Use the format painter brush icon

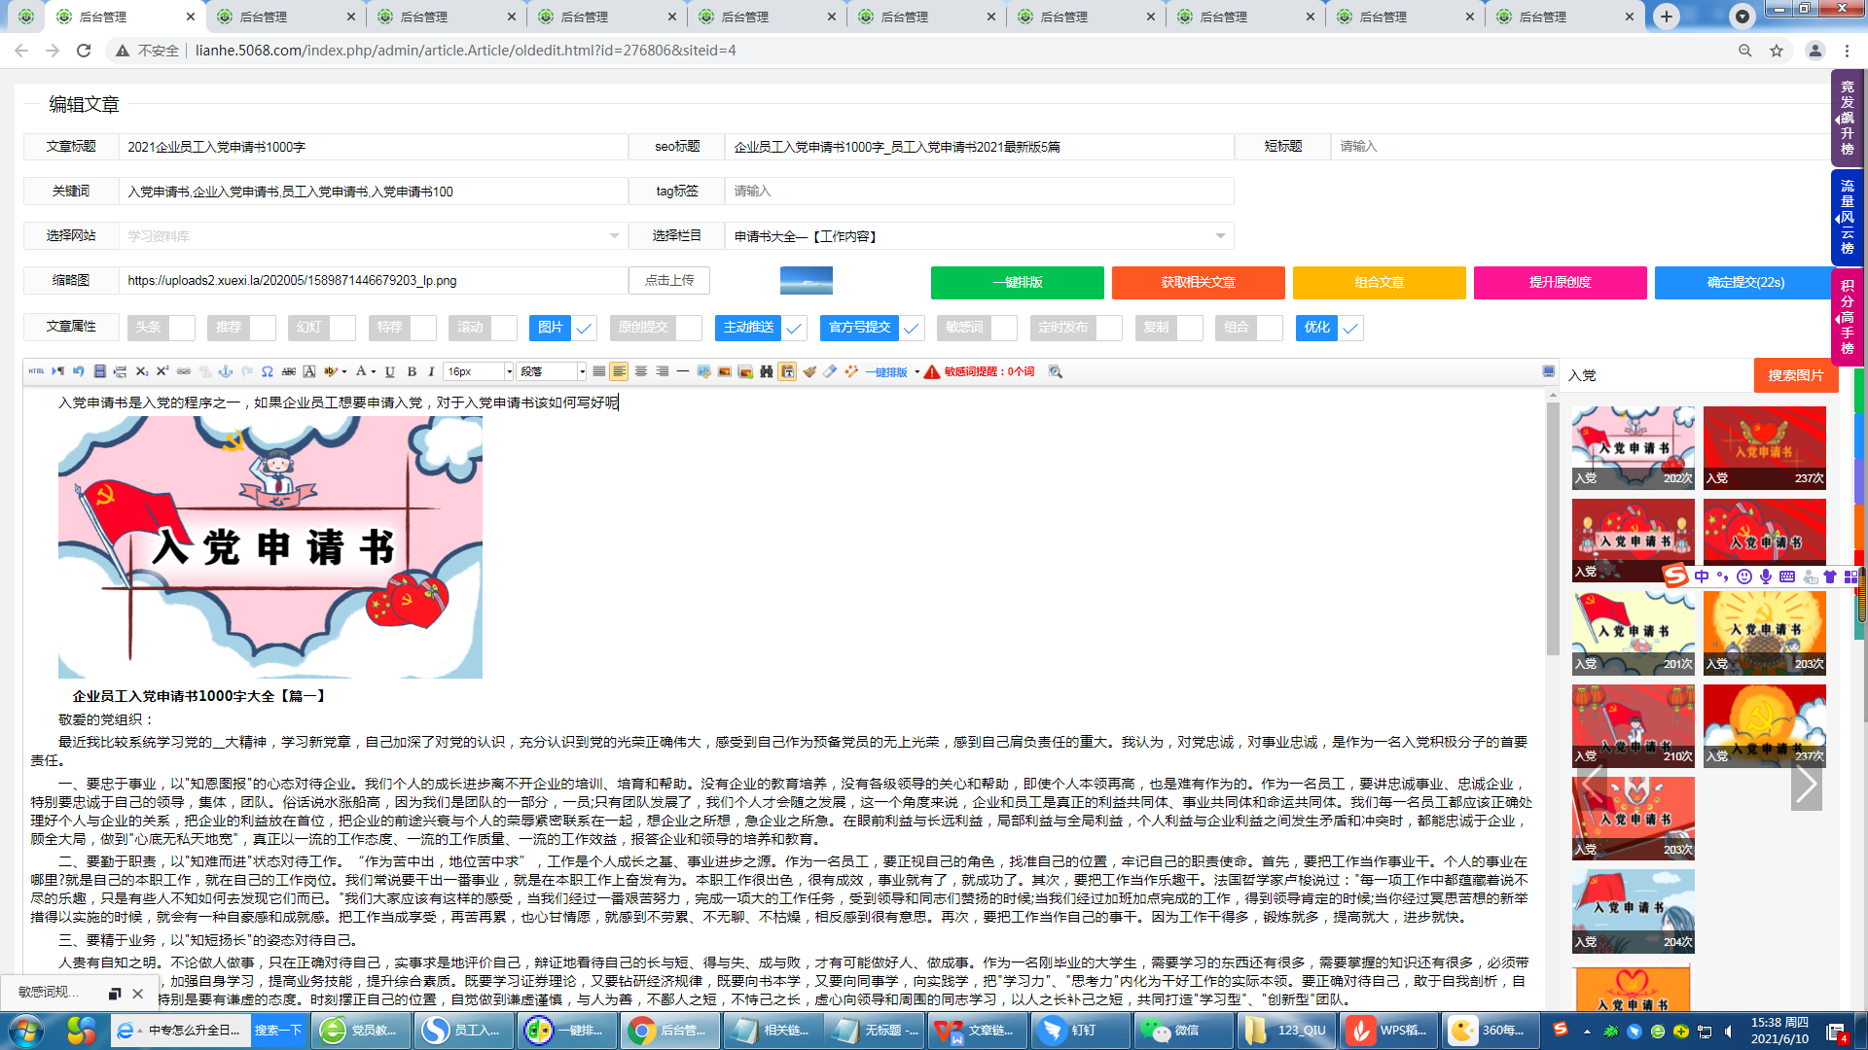point(809,371)
